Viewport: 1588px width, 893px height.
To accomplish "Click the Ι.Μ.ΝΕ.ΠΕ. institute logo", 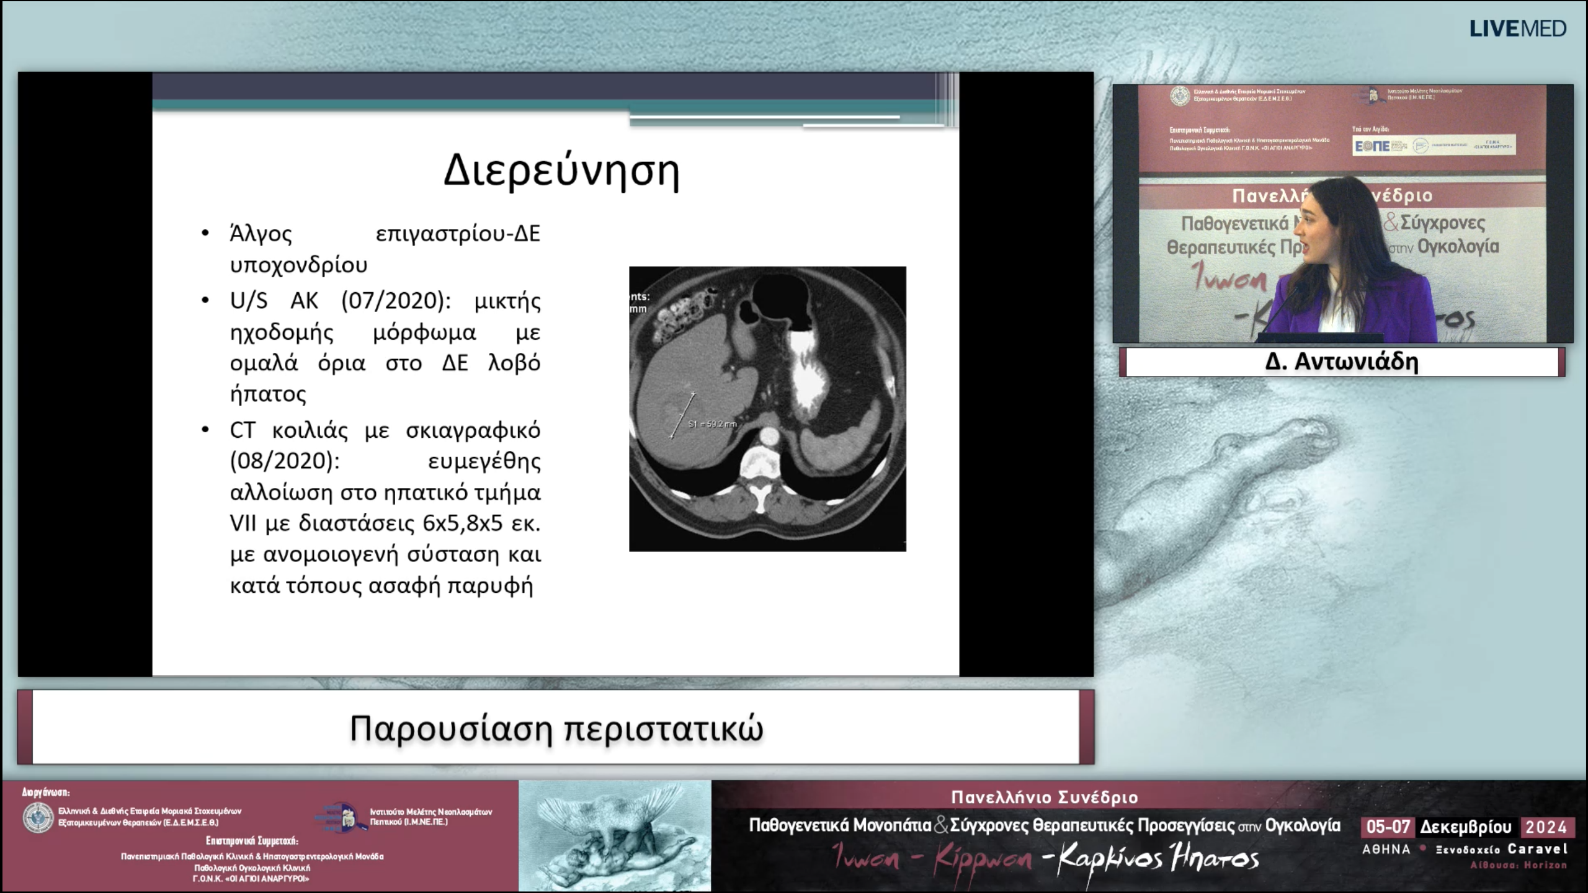I will point(339,817).
